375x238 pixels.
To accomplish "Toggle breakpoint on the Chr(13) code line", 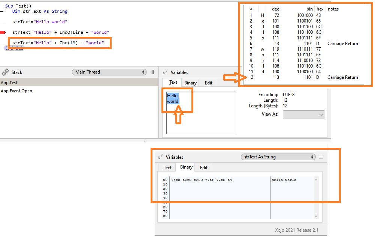I will coord(3,43).
